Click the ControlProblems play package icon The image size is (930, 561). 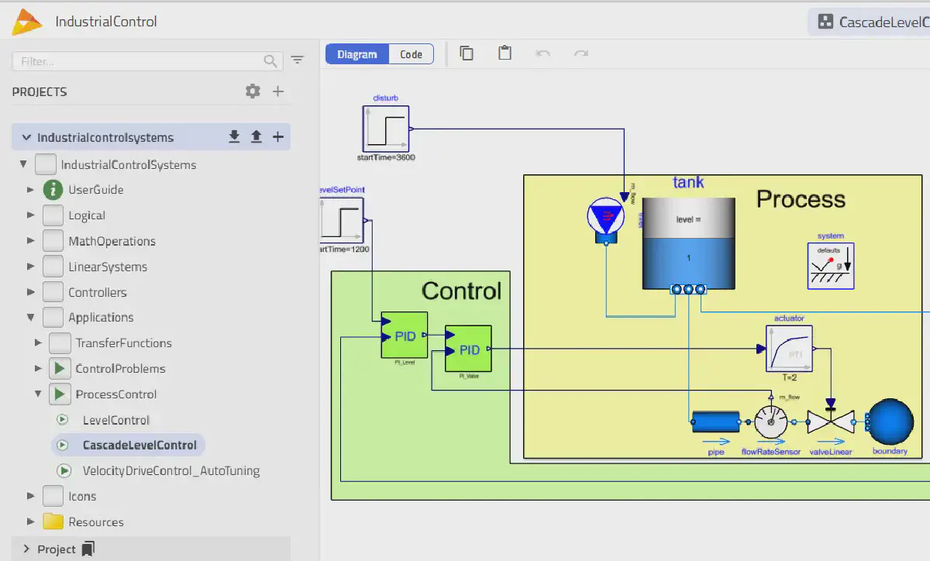[60, 368]
